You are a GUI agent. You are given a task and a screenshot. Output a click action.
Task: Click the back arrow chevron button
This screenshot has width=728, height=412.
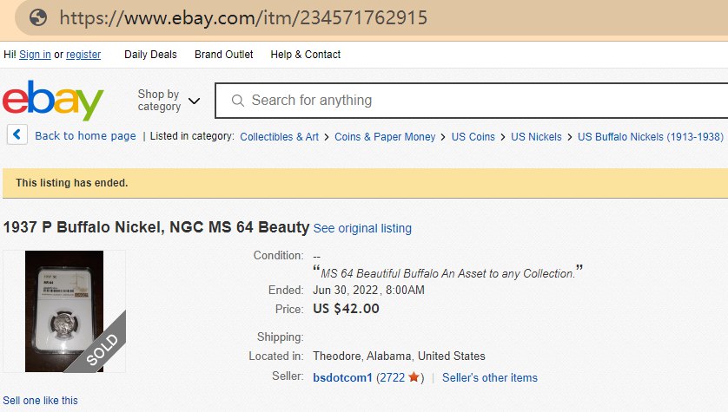(x=17, y=135)
